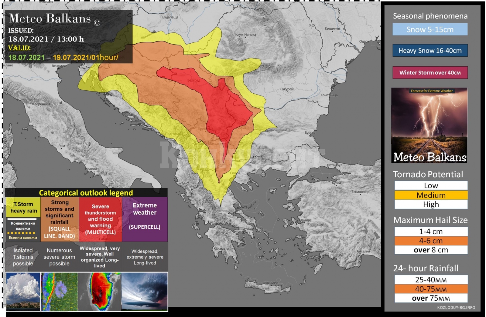Select the highlighted 'Medium' tornado potential row
The image size is (486, 317).
[x=431, y=195]
